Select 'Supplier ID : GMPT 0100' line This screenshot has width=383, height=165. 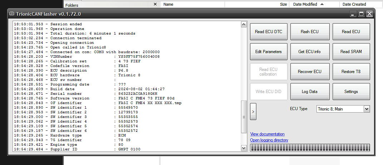click(x=77, y=149)
